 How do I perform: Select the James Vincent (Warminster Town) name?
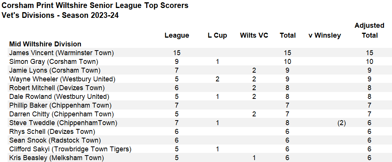tap(61, 53)
